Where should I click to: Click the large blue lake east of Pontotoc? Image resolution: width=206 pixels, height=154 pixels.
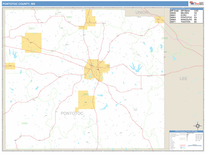pyautogui.click(x=136, y=67)
